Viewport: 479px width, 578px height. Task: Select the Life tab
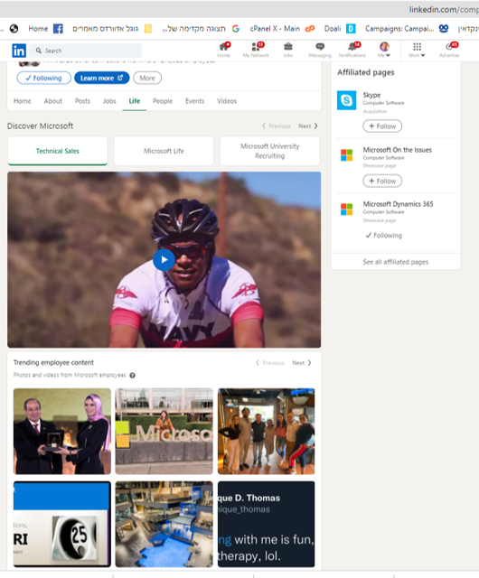click(135, 101)
